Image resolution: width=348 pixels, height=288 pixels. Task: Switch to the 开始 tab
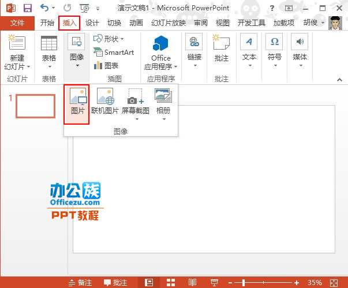(x=47, y=23)
